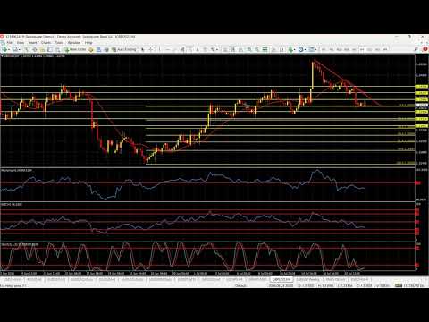The image size is (429, 322).
Task: Select the M1 timeframe button
Action: click(324, 49)
